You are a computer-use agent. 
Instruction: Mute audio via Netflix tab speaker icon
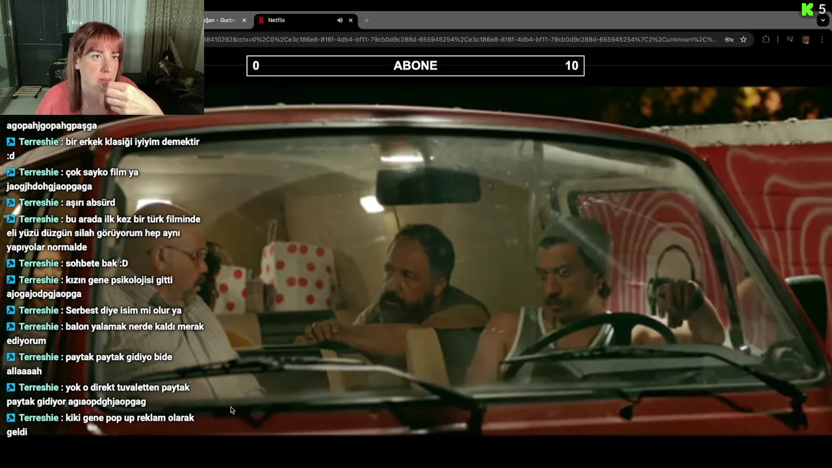pyautogui.click(x=339, y=20)
